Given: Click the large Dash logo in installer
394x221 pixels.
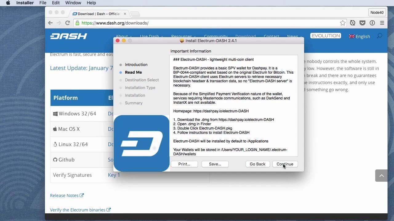Looking at the screenshot, I should [142, 143].
